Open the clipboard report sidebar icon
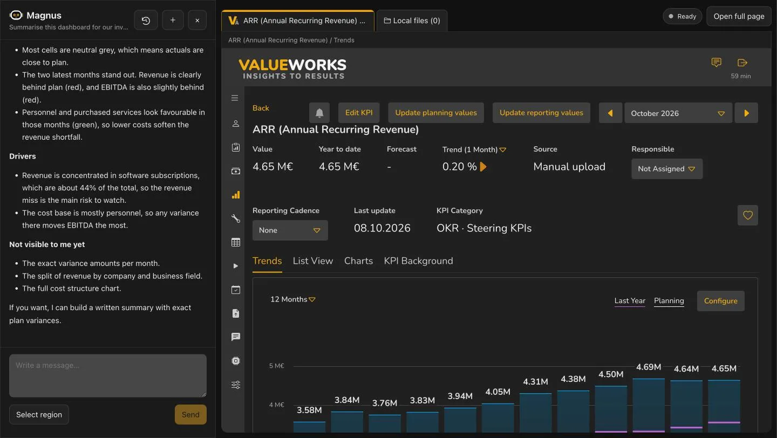777x438 pixels. point(235,147)
